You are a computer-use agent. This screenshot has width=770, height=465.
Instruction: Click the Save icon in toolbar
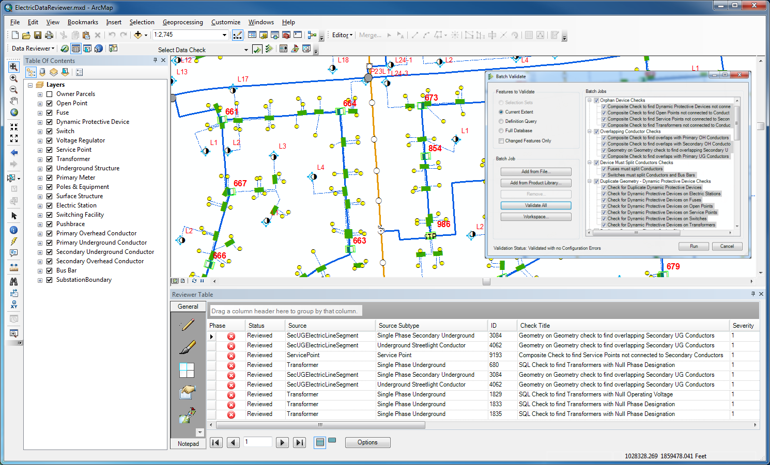click(38, 35)
